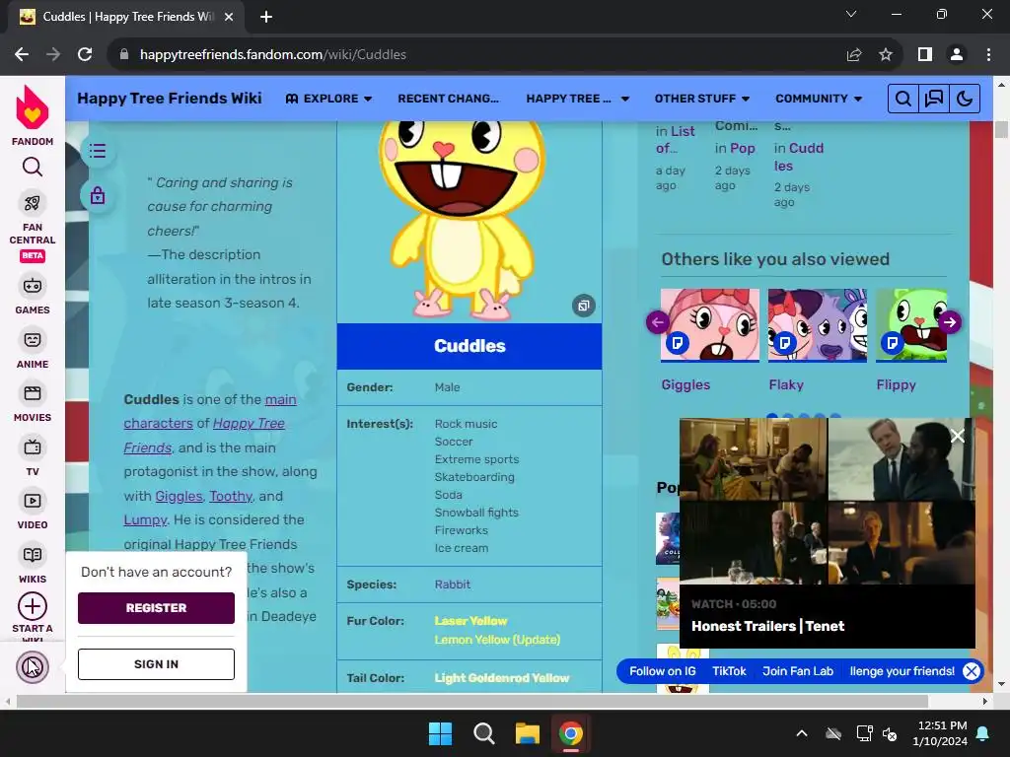Open the TV sidebar icon
1010x757 pixels.
coord(33,447)
